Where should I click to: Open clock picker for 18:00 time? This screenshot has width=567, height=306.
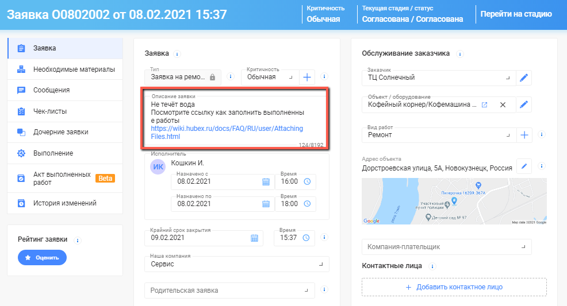click(307, 204)
